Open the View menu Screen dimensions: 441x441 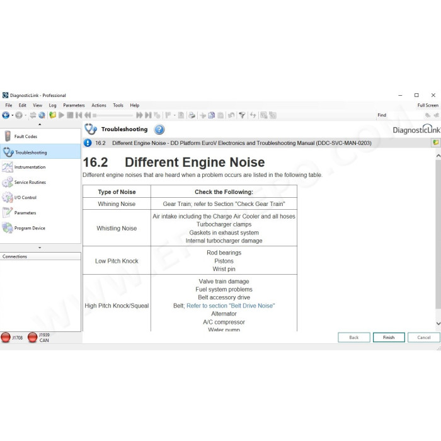point(37,105)
